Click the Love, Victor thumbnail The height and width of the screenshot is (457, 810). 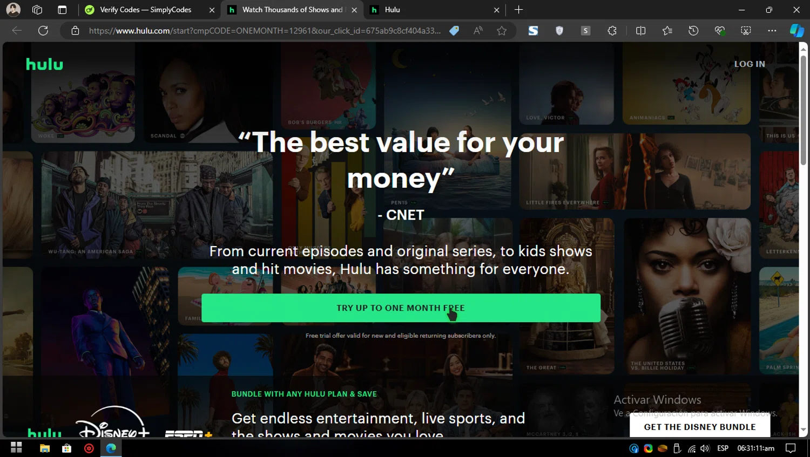tap(566, 84)
